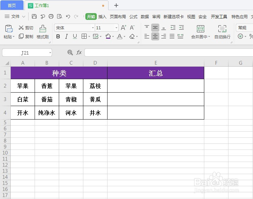253x199 pixels.
Task: Align text left horizontally
Action: 147,36
